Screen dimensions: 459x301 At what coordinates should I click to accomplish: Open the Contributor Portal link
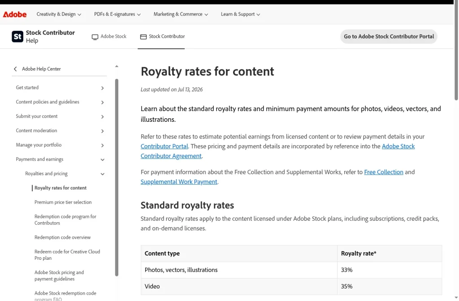(164, 146)
